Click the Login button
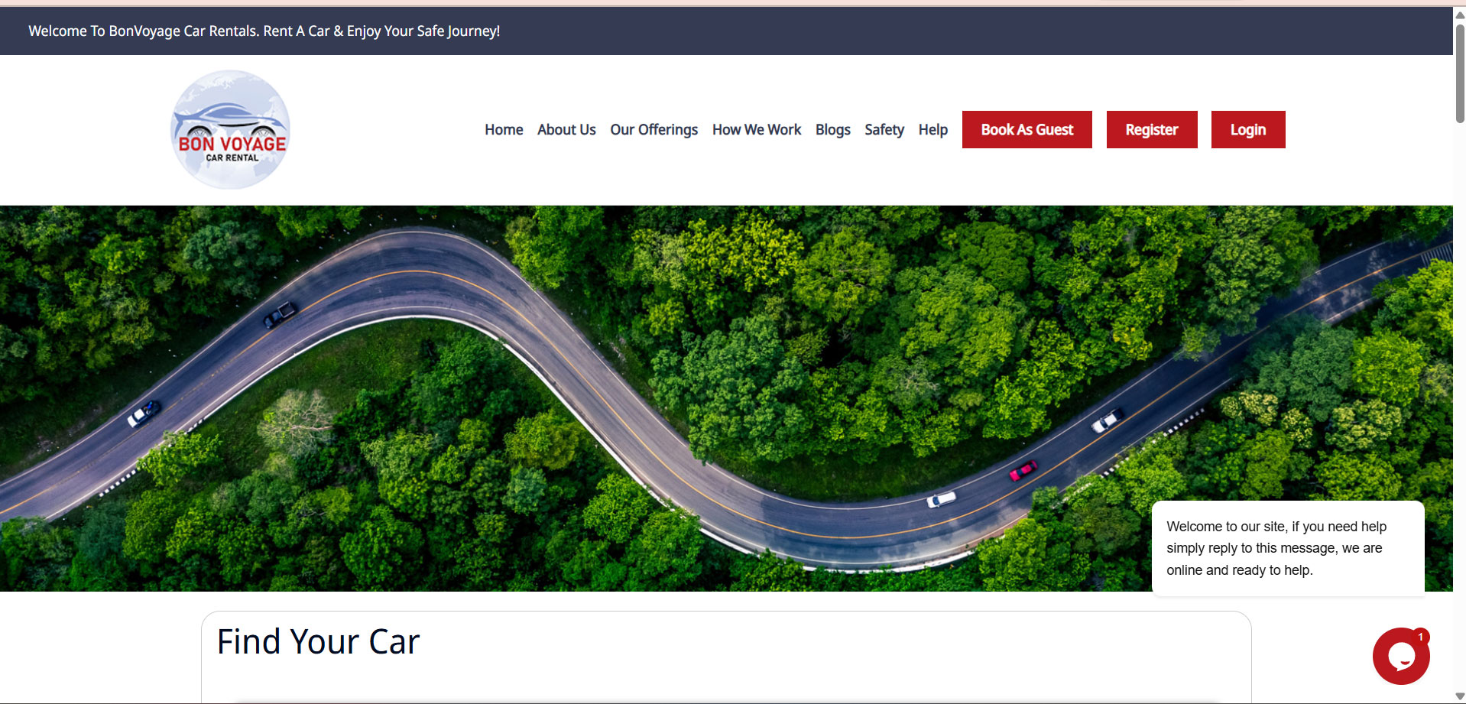1466x704 pixels. [x=1247, y=129]
